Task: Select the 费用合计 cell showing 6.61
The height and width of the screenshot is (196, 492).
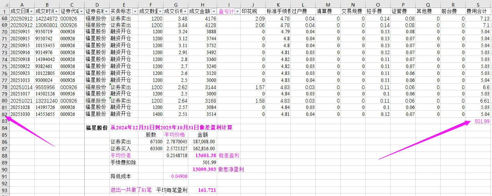Action: (478, 101)
